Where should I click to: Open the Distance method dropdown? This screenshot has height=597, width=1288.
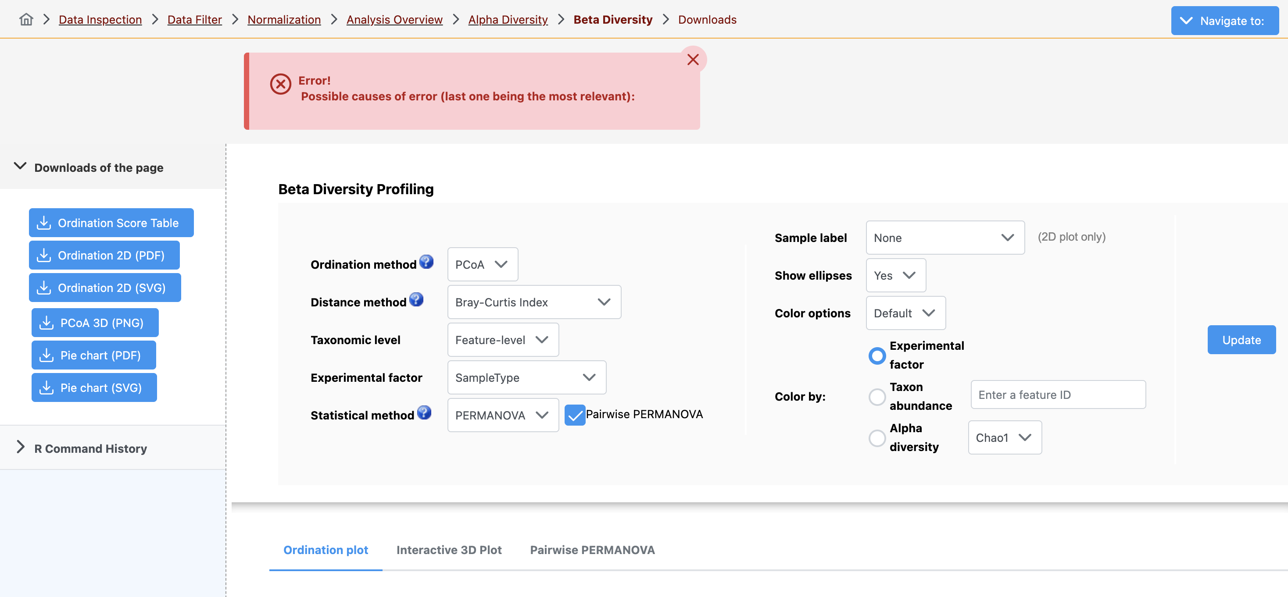(x=533, y=302)
